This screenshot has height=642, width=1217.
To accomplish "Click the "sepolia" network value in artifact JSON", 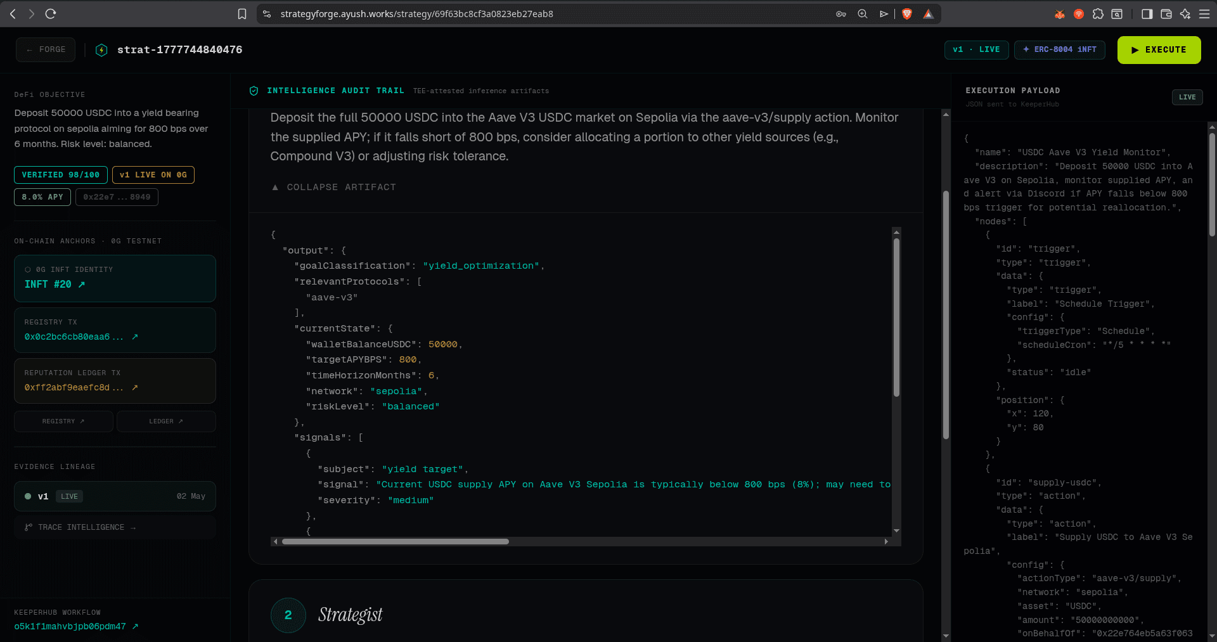I will [x=396, y=392].
